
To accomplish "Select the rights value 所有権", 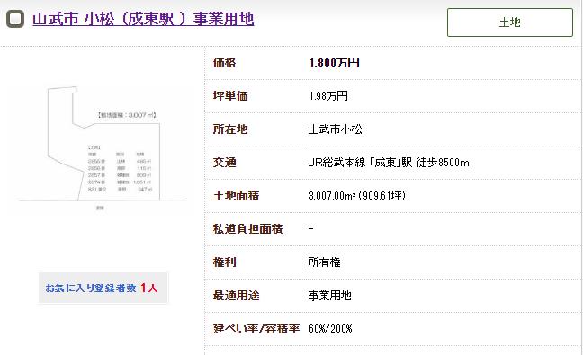I will tap(324, 262).
